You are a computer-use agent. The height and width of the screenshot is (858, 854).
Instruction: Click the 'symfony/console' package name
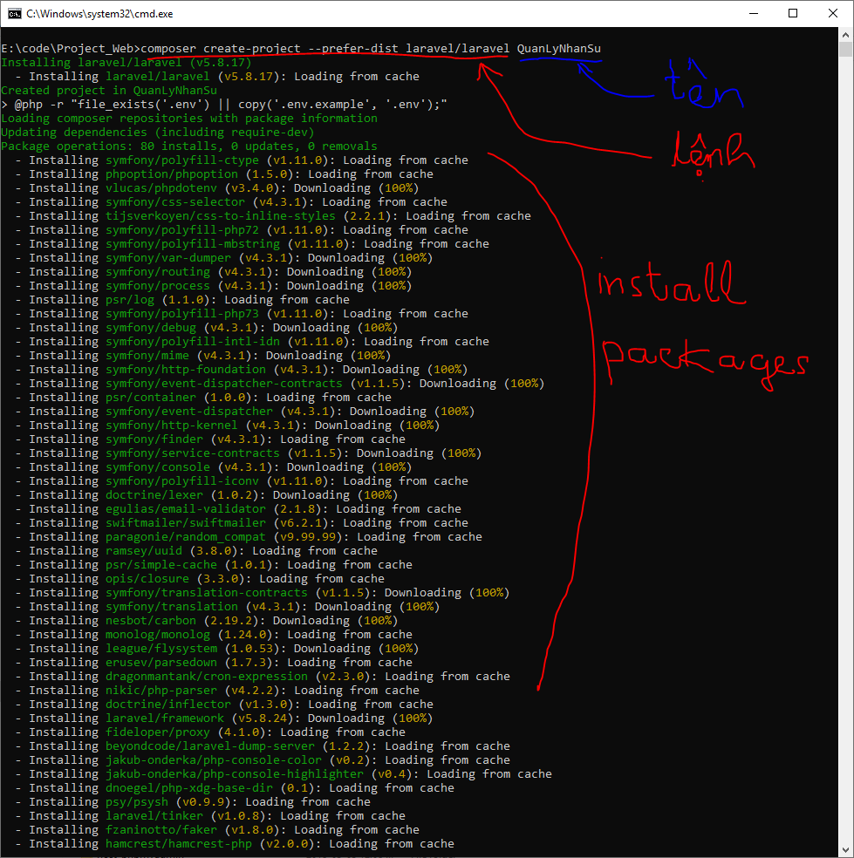(x=158, y=467)
